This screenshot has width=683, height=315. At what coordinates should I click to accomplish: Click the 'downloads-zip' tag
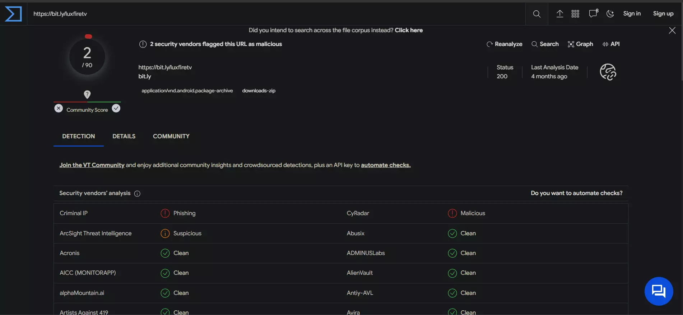(x=259, y=91)
